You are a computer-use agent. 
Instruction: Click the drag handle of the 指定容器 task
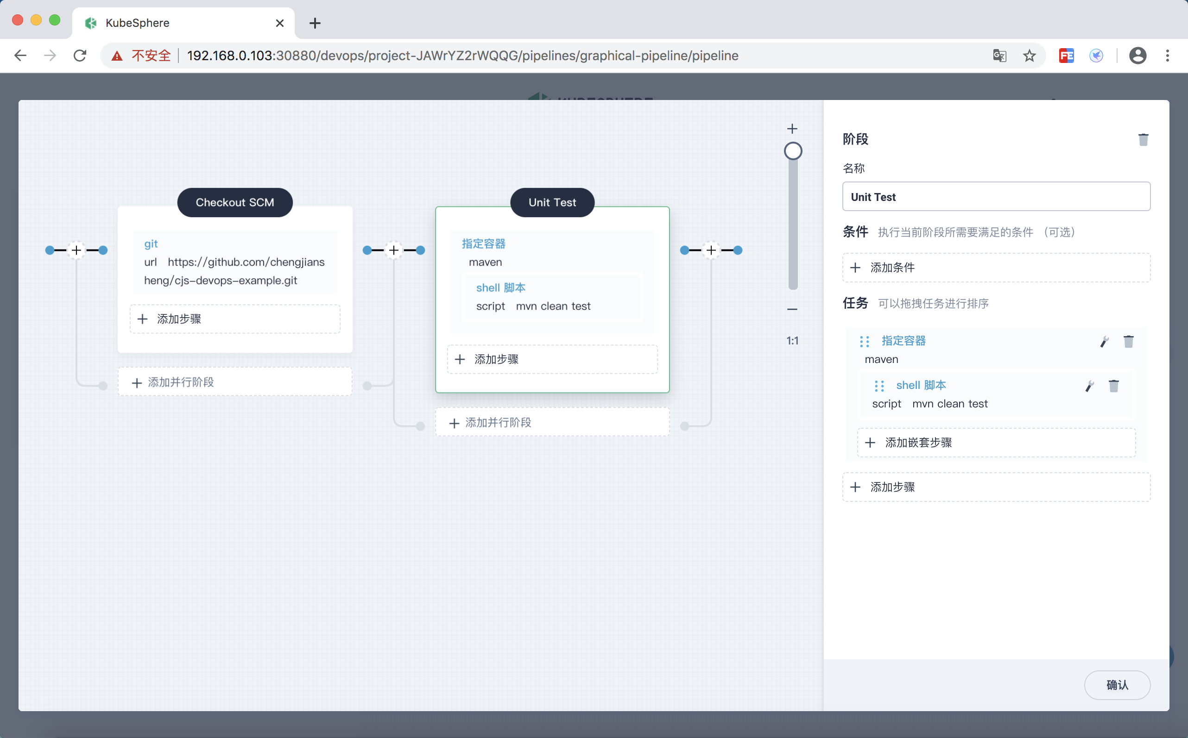pos(864,341)
